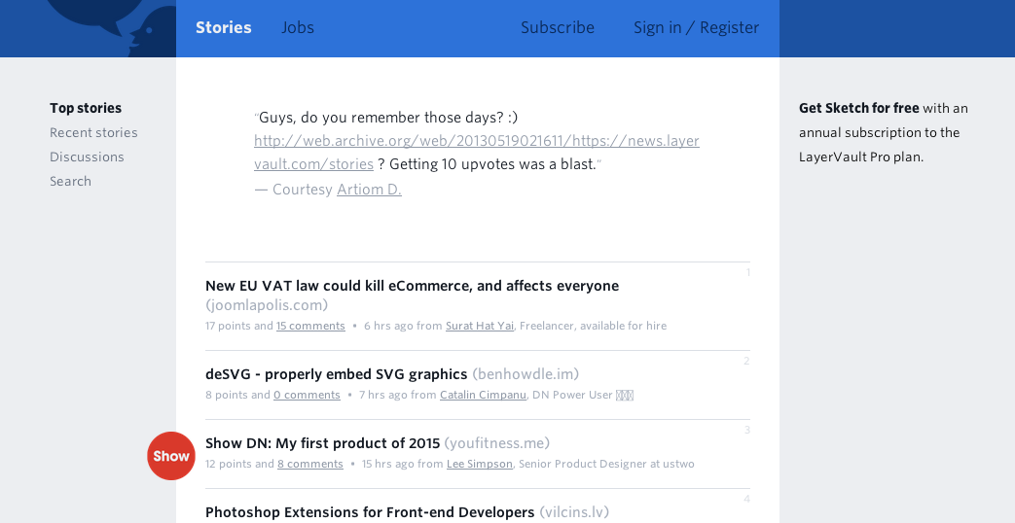Image resolution: width=1015 pixels, height=523 pixels.
Task: Open the deSVG story link
Action: (336, 374)
